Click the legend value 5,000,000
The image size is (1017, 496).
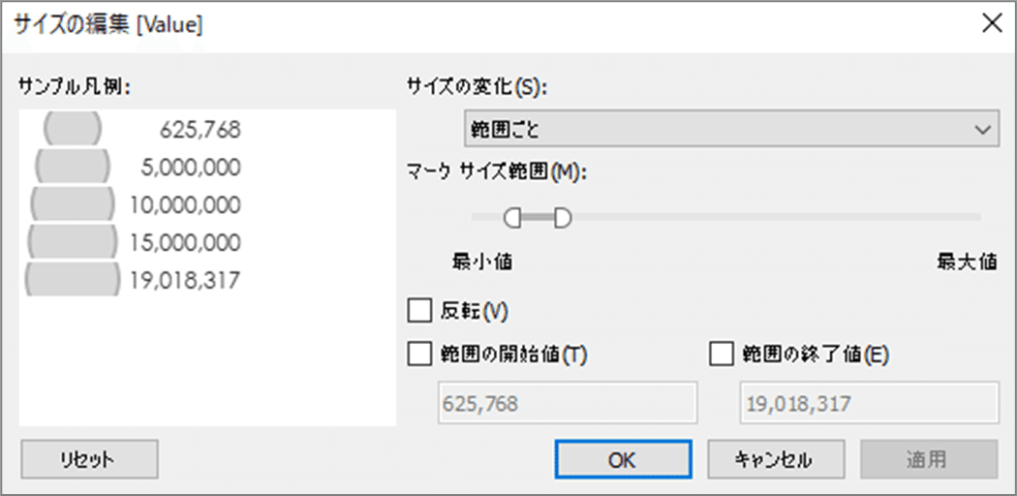[190, 168]
